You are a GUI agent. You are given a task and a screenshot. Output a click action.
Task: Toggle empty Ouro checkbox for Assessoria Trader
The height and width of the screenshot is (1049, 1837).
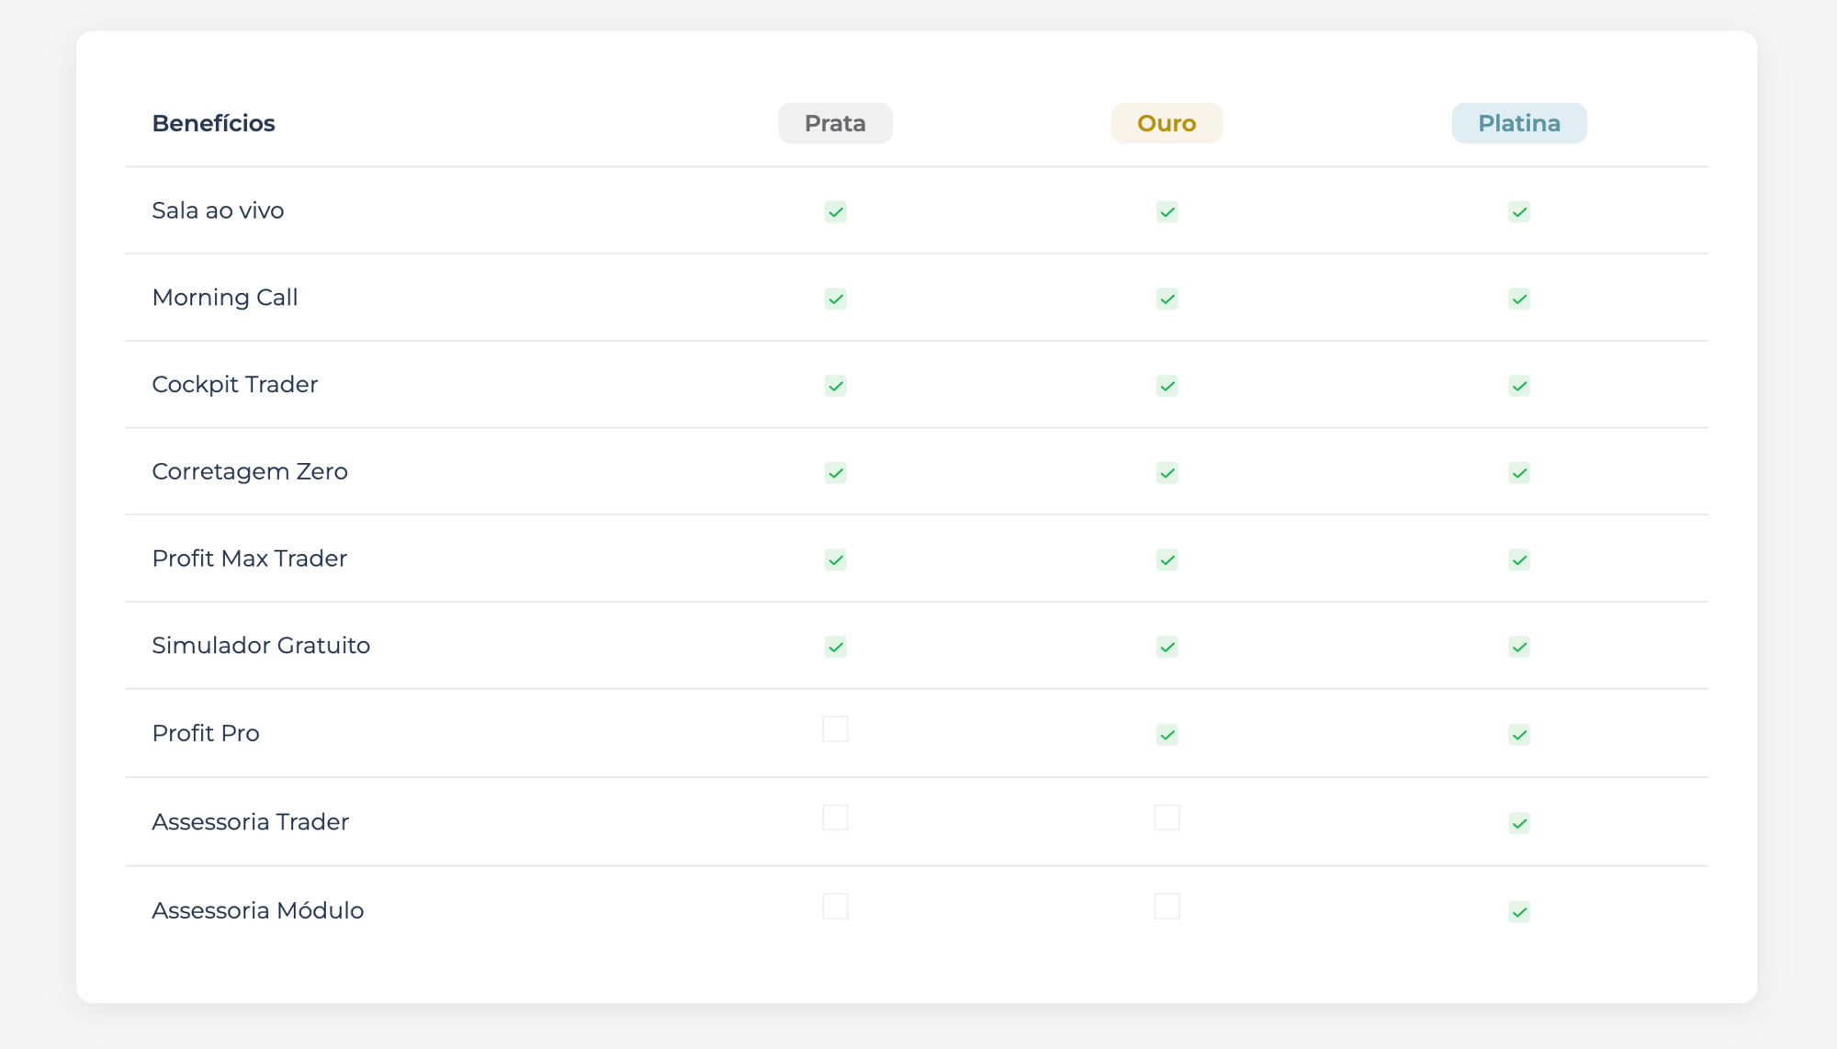pyautogui.click(x=1166, y=818)
